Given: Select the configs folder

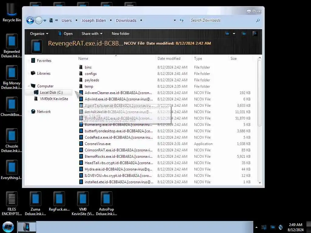Looking at the screenshot, I should click(91, 74).
